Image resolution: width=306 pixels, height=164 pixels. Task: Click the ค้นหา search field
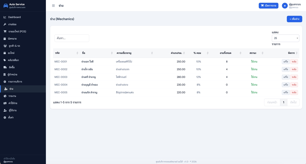[x=72, y=38]
